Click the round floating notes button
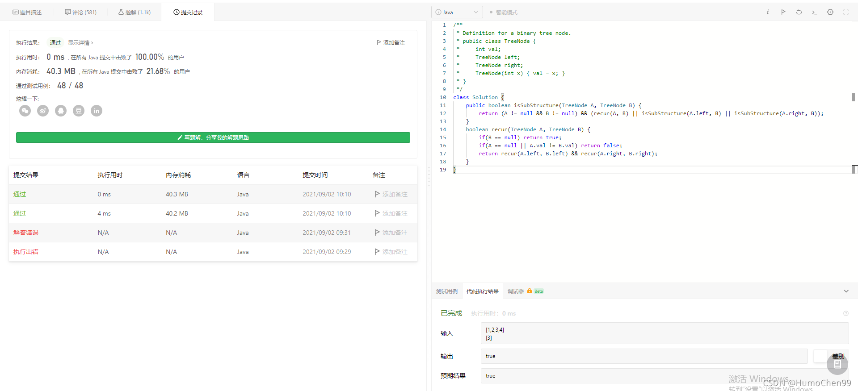The width and height of the screenshot is (858, 391). click(837, 364)
